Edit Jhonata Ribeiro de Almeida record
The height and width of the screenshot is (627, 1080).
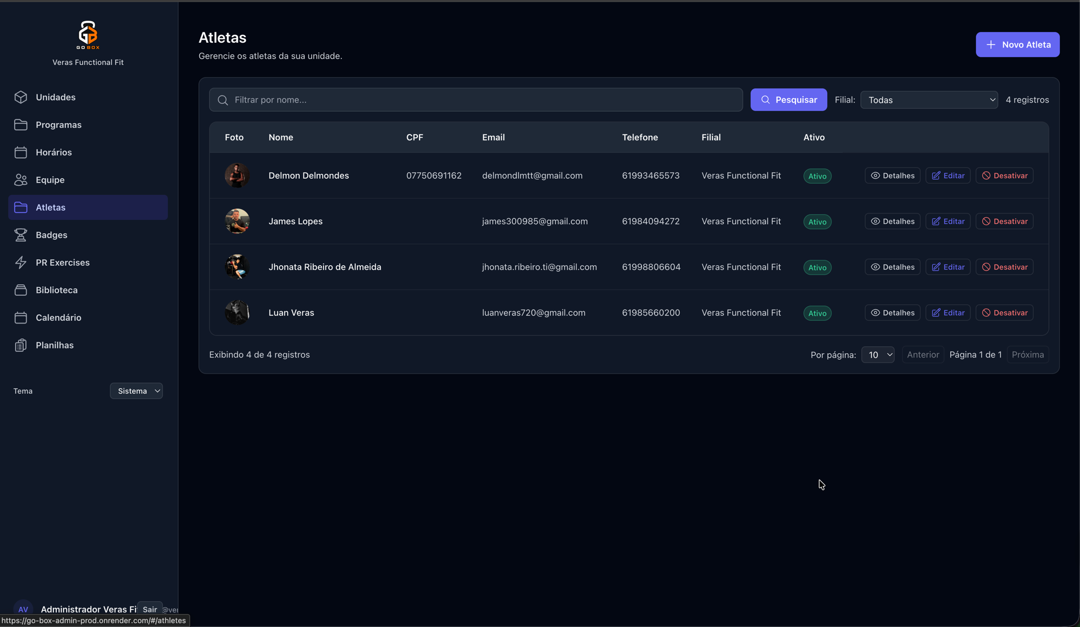948,267
